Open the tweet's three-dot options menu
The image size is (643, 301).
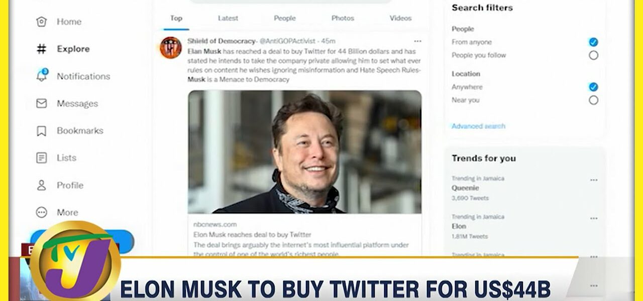pos(417,41)
